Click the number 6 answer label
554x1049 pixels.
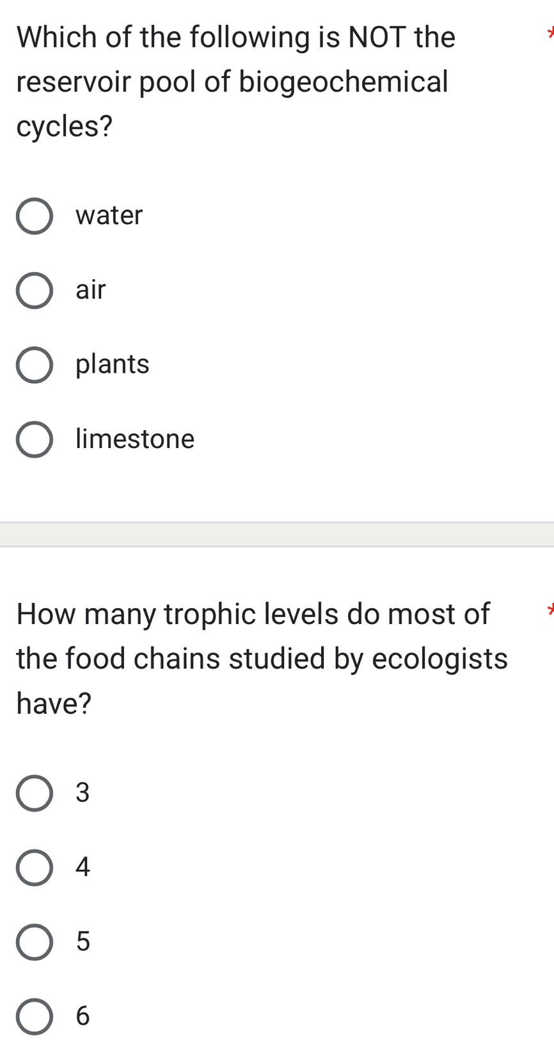point(83,1016)
